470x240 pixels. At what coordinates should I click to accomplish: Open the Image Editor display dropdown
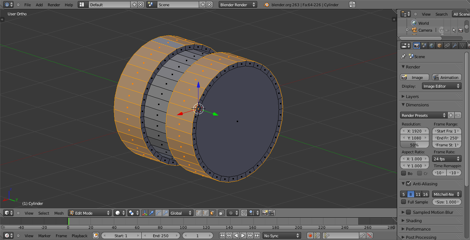(x=441, y=86)
